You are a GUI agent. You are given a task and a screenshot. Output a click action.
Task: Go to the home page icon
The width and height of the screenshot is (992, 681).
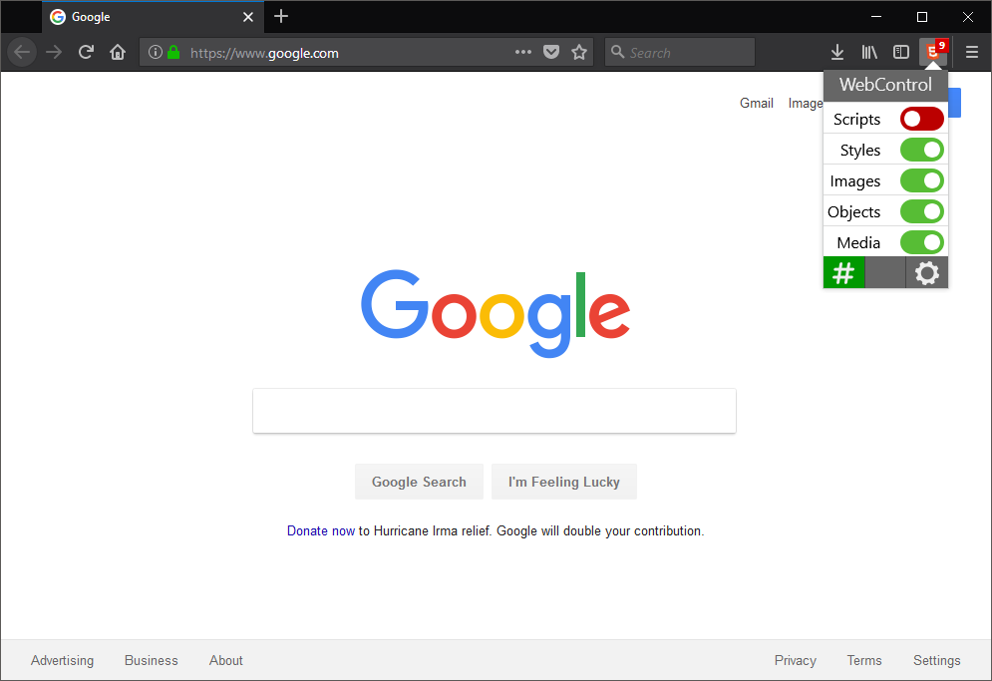(x=118, y=52)
